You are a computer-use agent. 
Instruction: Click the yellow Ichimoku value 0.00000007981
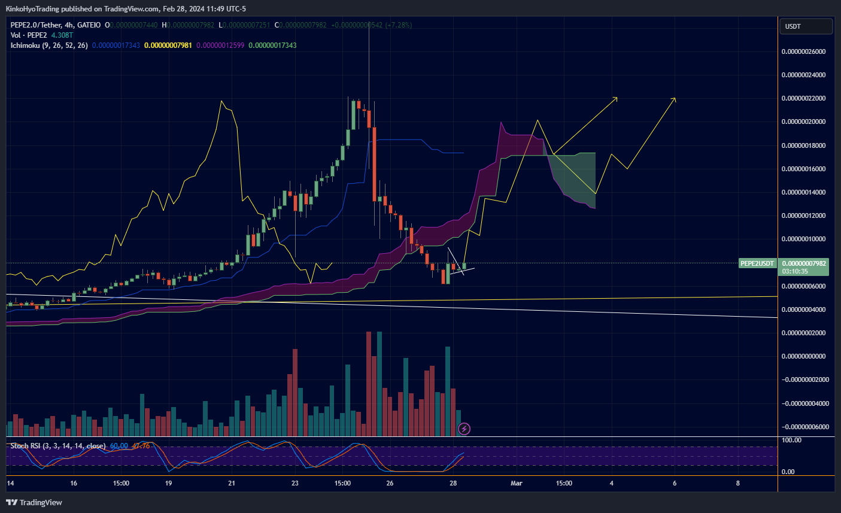(x=168, y=45)
